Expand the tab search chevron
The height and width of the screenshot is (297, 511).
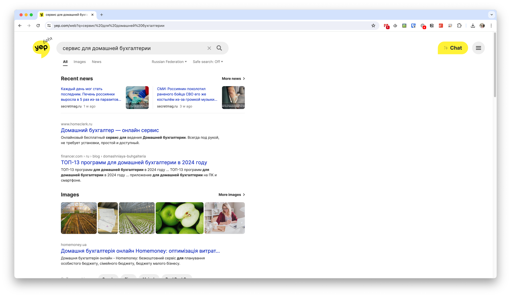(492, 15)
